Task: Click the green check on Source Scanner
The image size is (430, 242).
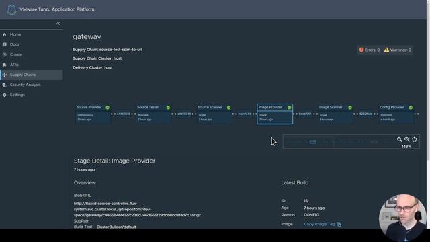Action: point(228,108)
